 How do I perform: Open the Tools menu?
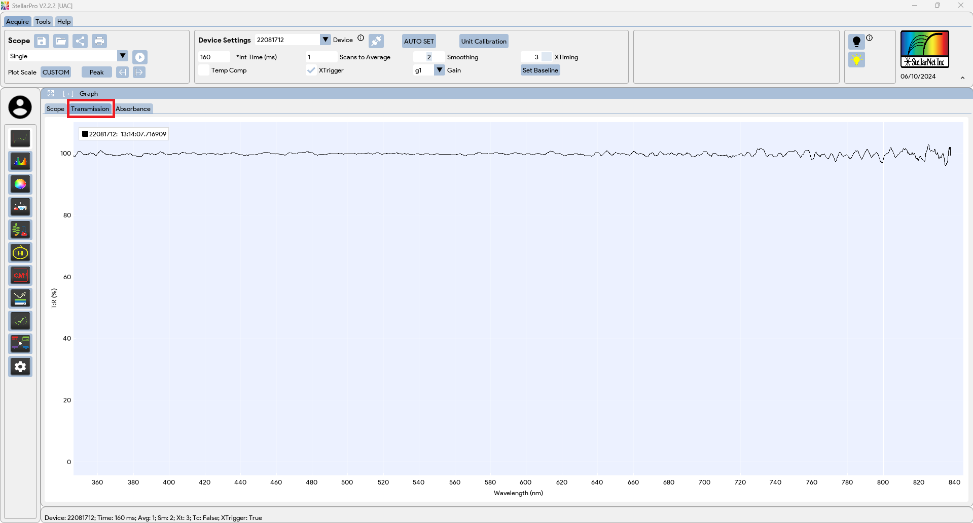click(43, 22)
